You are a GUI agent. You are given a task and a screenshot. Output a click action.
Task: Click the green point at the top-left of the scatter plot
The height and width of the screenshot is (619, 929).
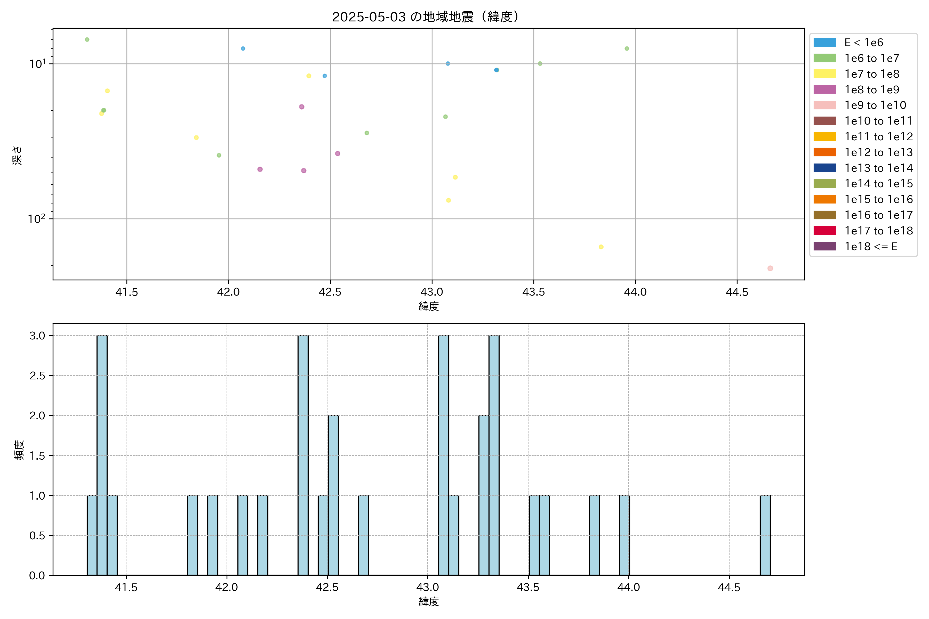point(87,39)
